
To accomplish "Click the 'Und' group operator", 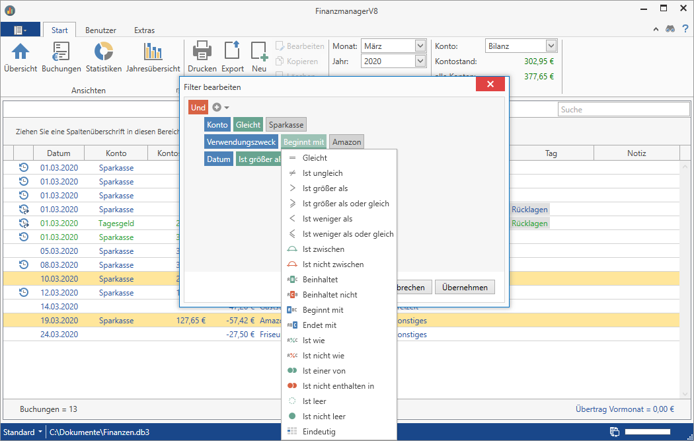I will point(198,107).
